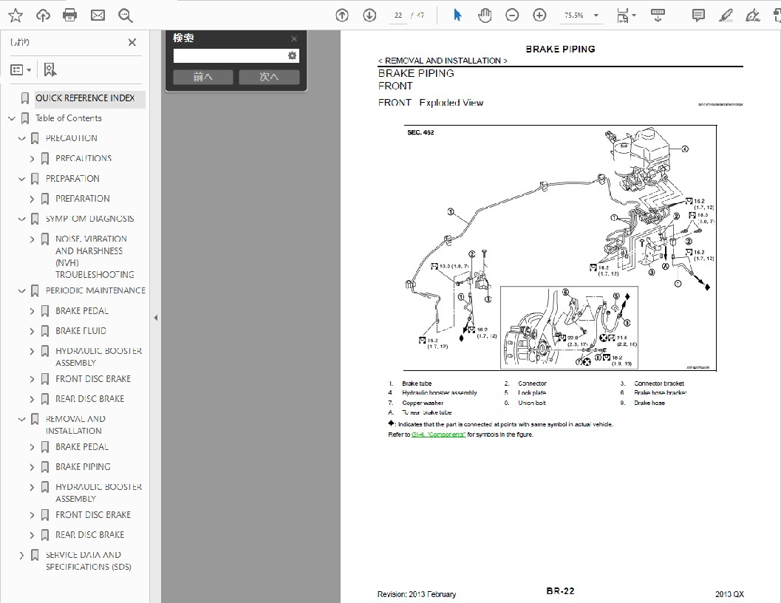Select the Table of Contents bookmark

point(68,118)
